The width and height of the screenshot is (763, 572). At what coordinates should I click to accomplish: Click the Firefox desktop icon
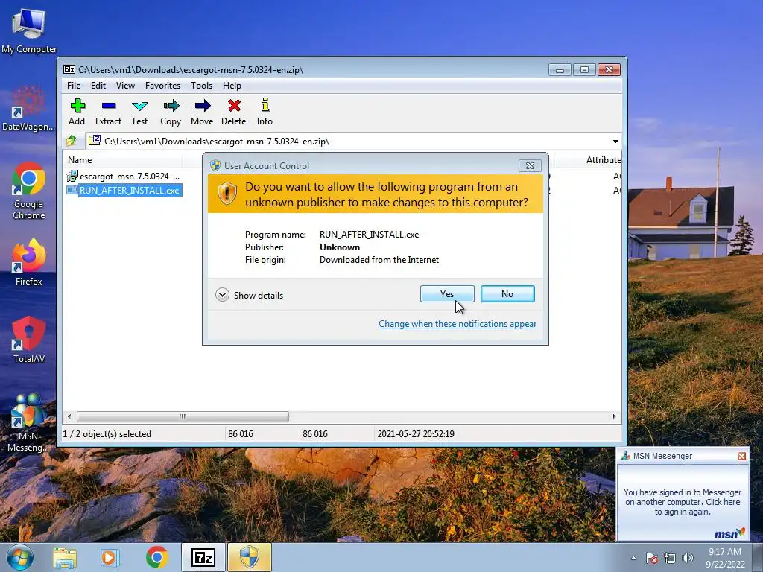click(x=29, y=263)
